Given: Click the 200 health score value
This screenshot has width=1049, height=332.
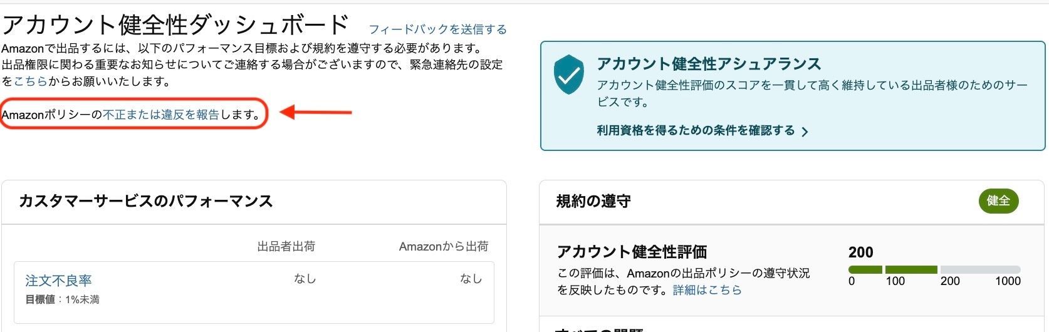Looking at the screenshot, I should pos(860,252).
